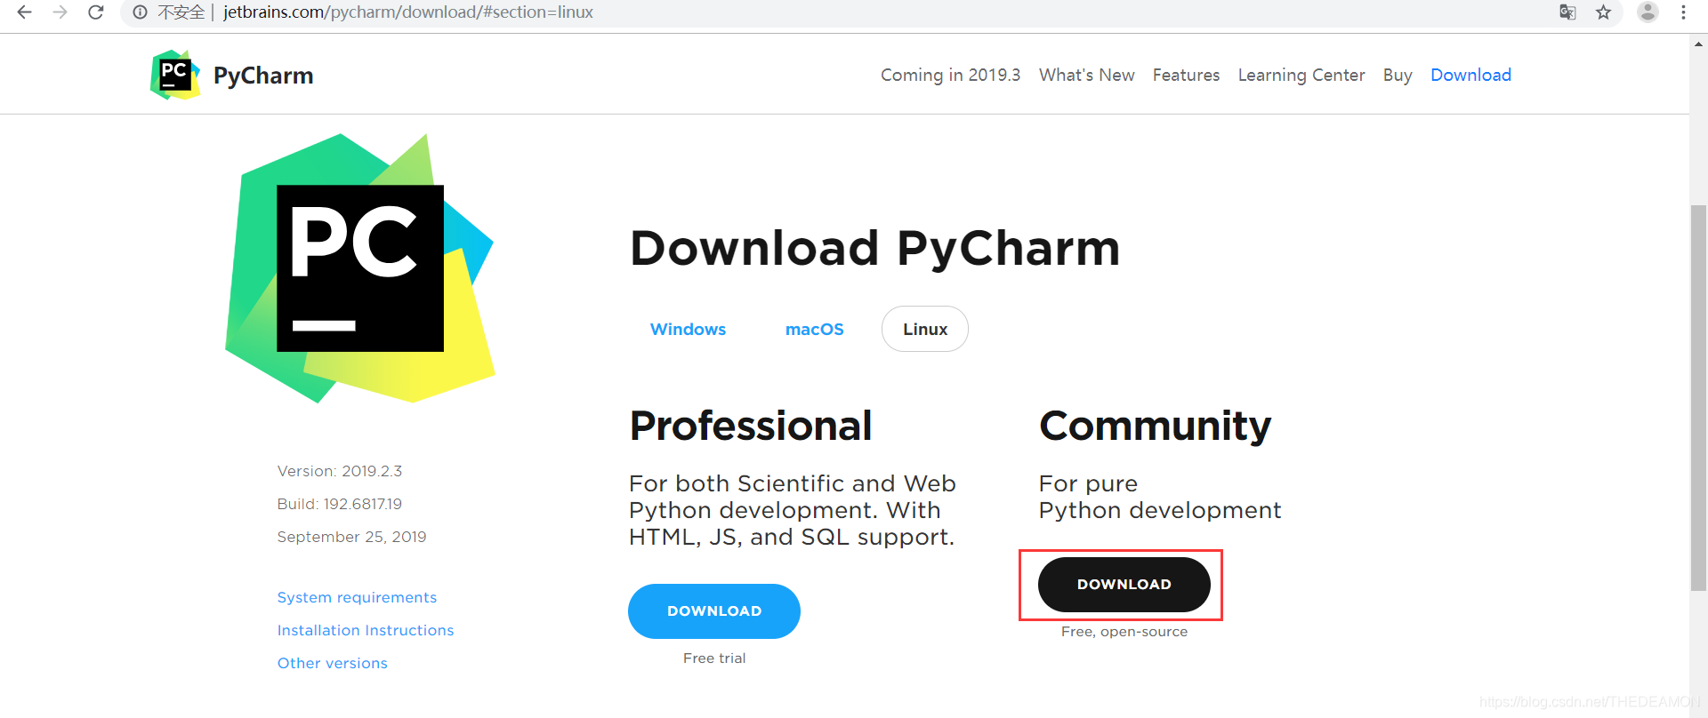Click the 'Community' heading
This screenshot has height=718, width=1708.
(1156, 427)
